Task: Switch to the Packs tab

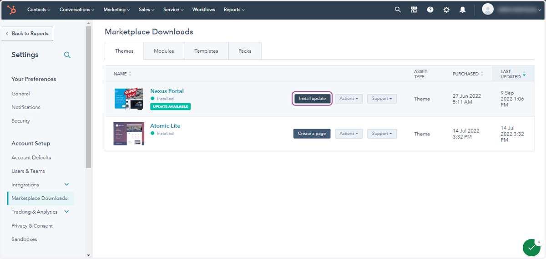Action: (x=245, y=51)
